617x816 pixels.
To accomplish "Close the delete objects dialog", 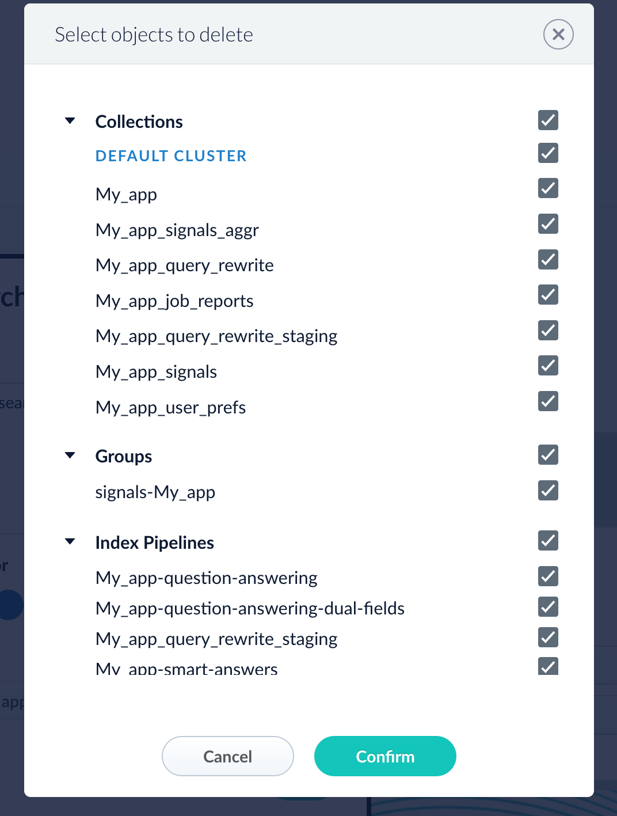I will tap(558, 35).
